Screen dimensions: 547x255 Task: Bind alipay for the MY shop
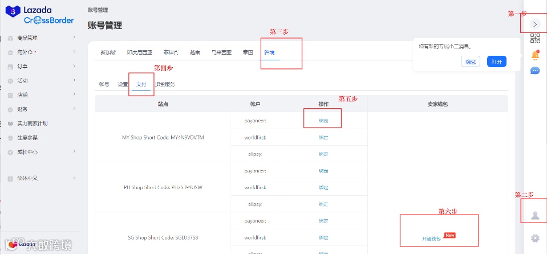[323, 154]
